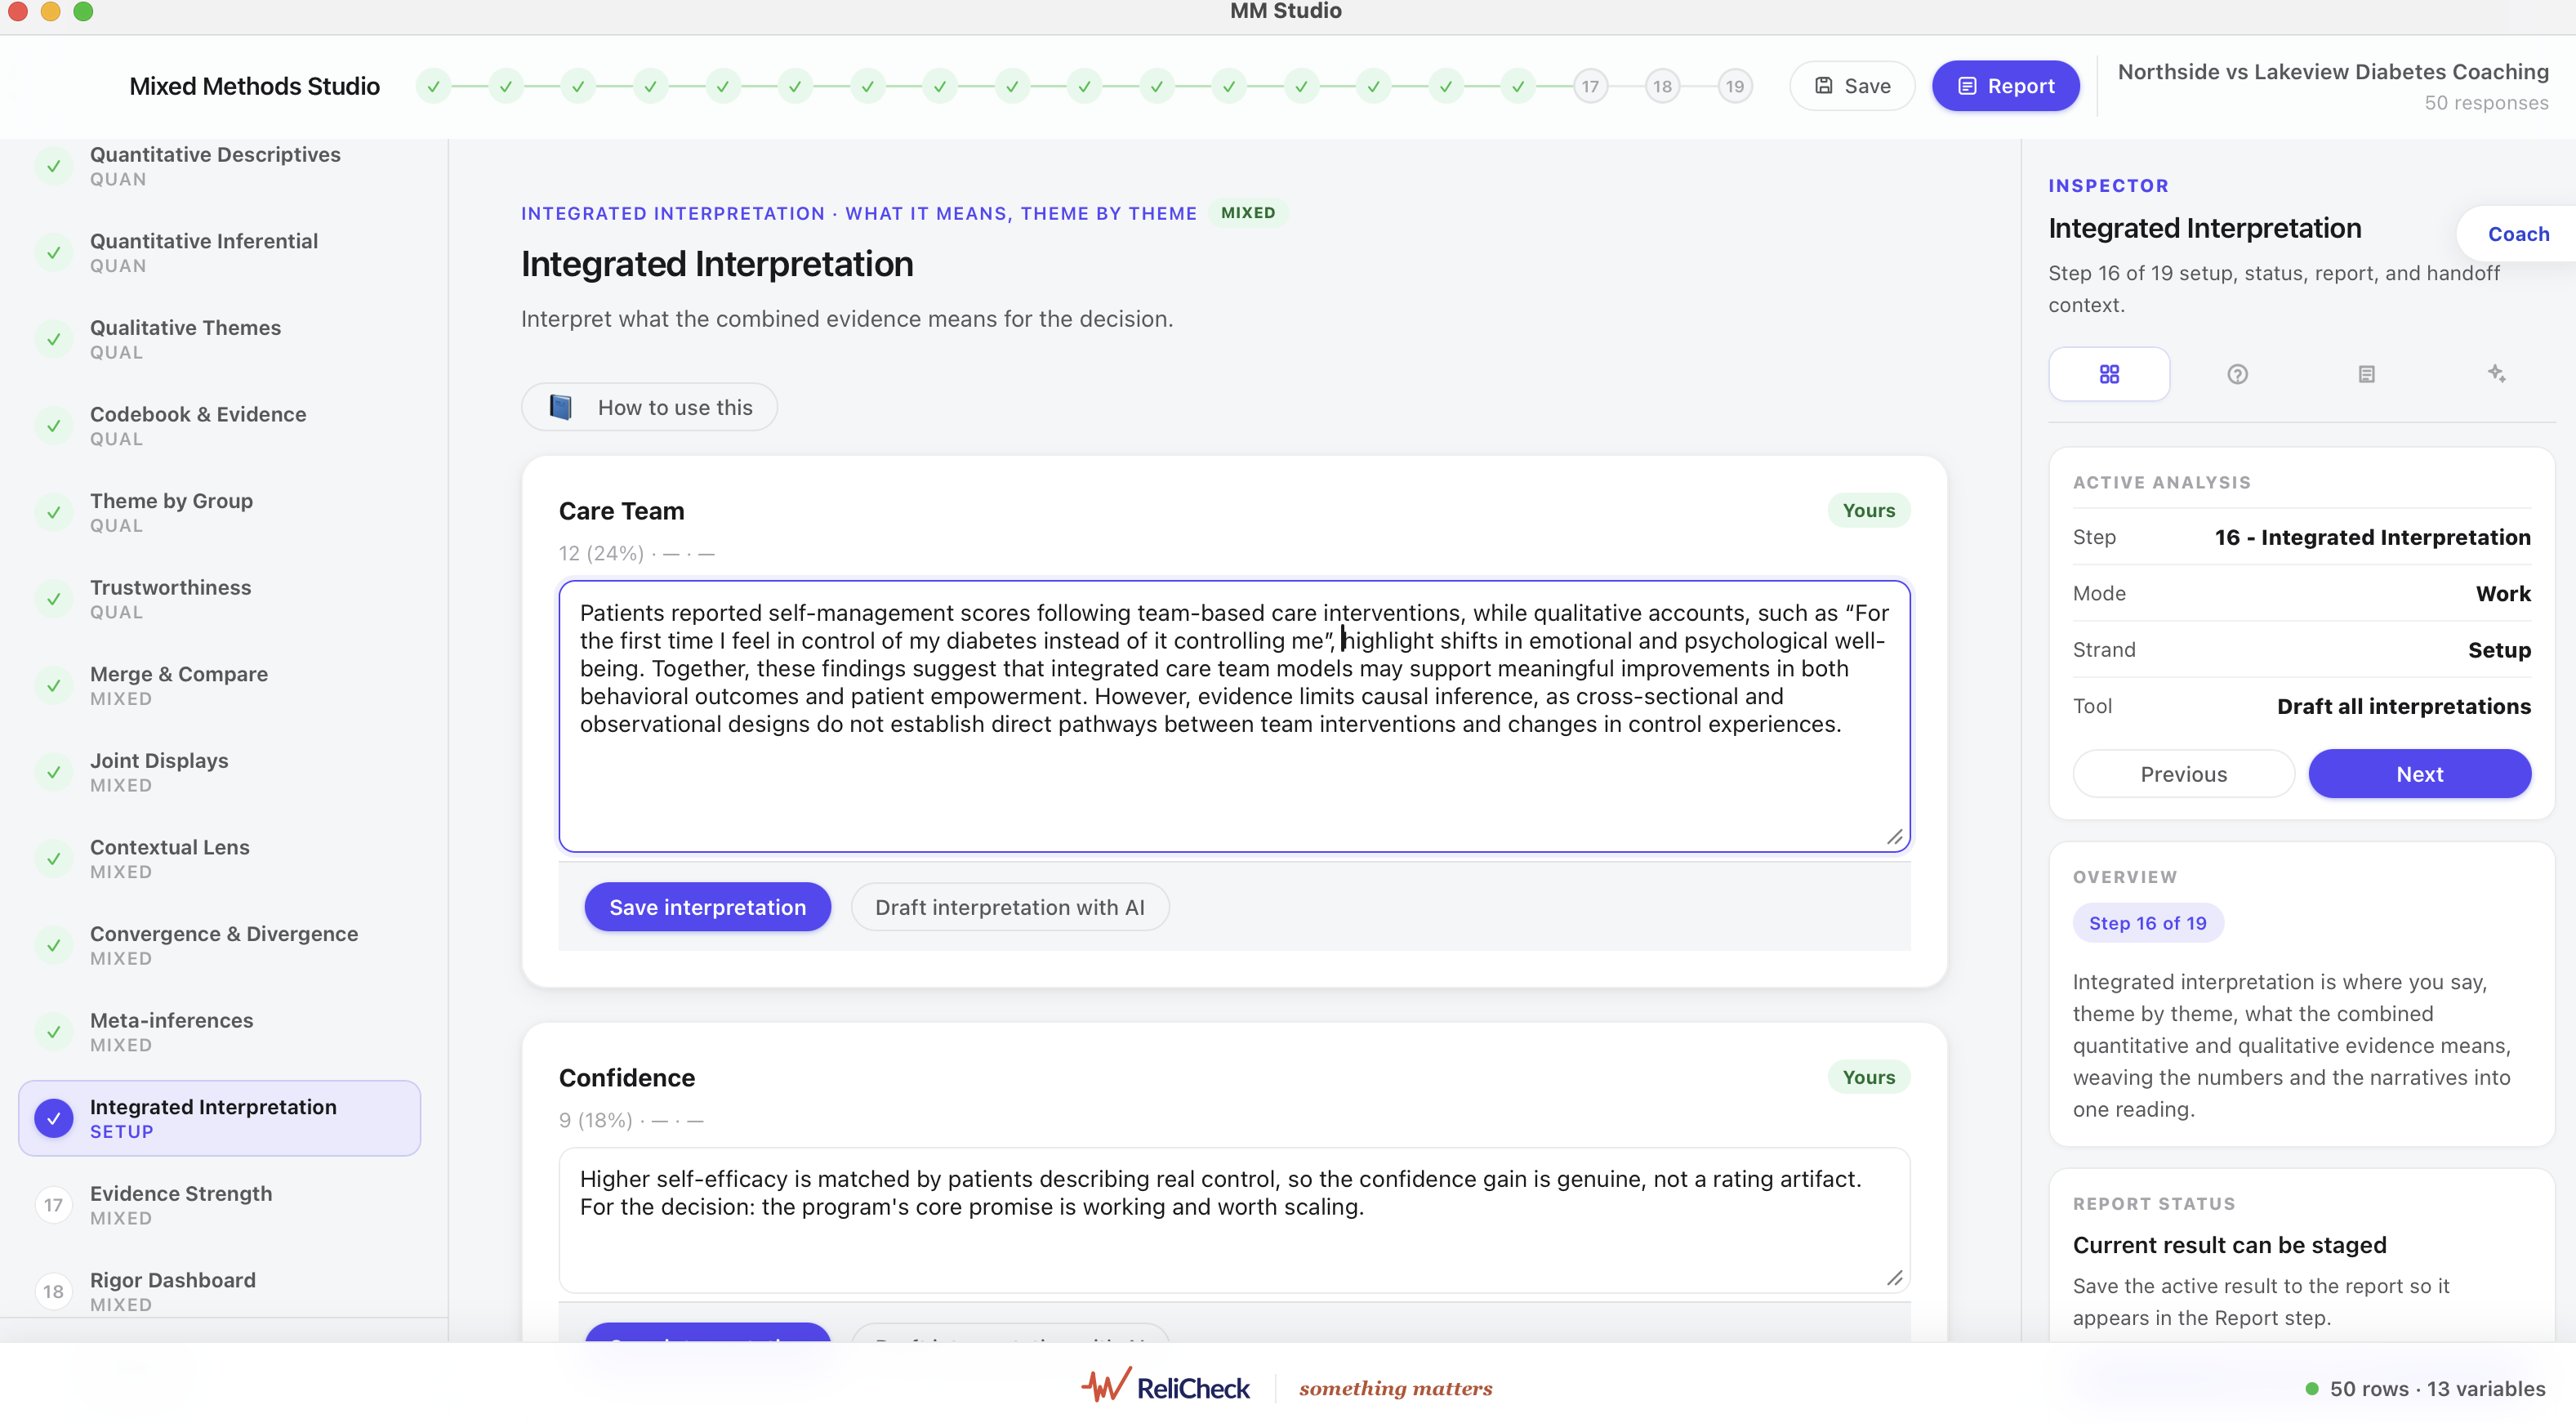Open the Rigor Dashboard step
This screenshot has height=1423, width=2576.
coord(220,1292)
